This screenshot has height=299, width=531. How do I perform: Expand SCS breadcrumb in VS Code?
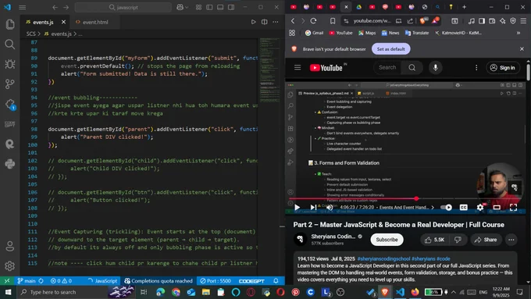30,34
